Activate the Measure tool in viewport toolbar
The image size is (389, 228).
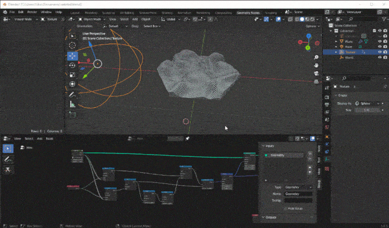(73, 104)
